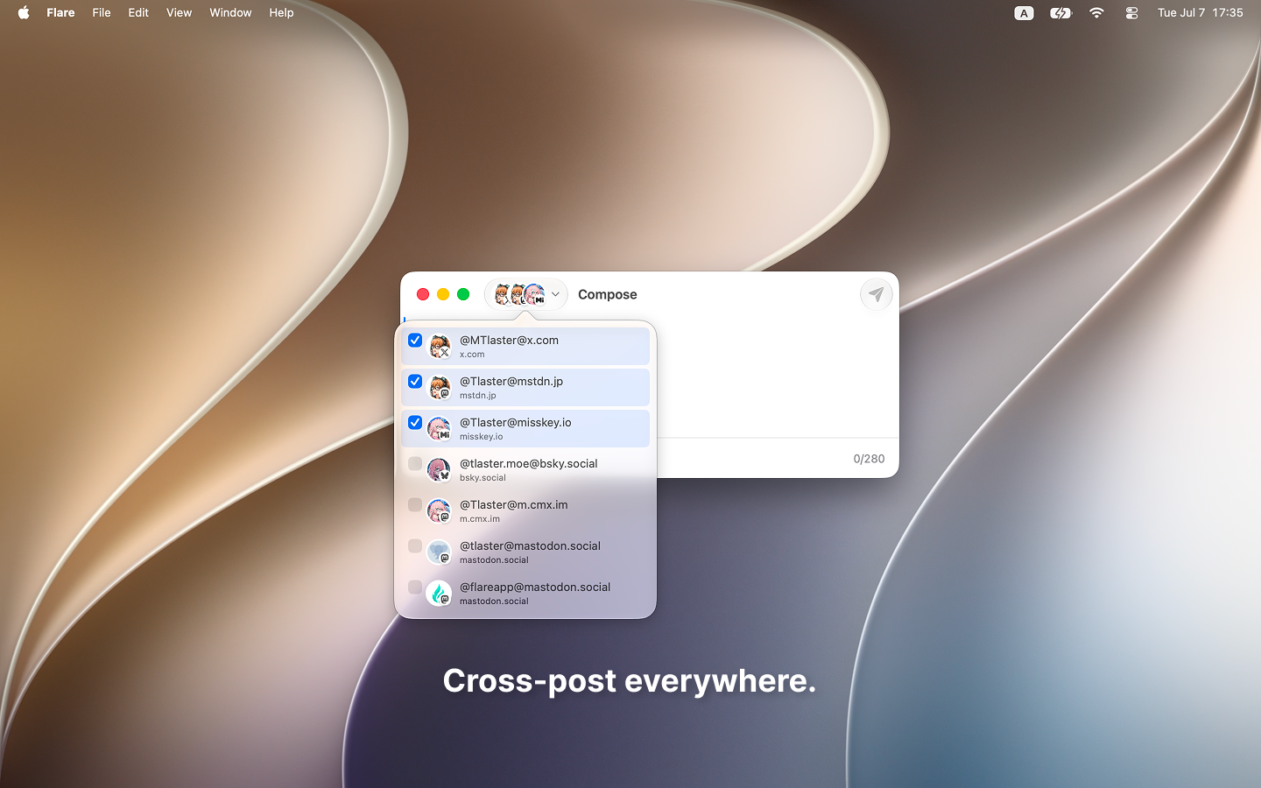This screenshot has height=788, width=1261.
Task: Send the post with the paper plane button
Action: click(x=876, y=294)
